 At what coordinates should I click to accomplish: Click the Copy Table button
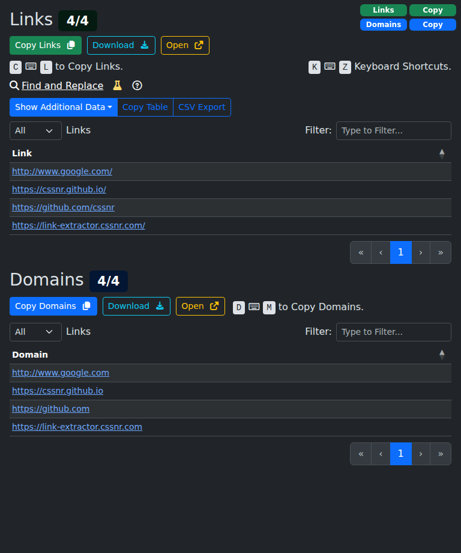coord(145,107)
